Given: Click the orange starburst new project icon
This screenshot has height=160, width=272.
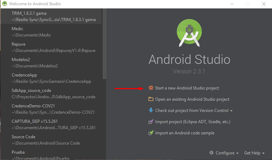Looking at the screenshot, I should (151, 88).
